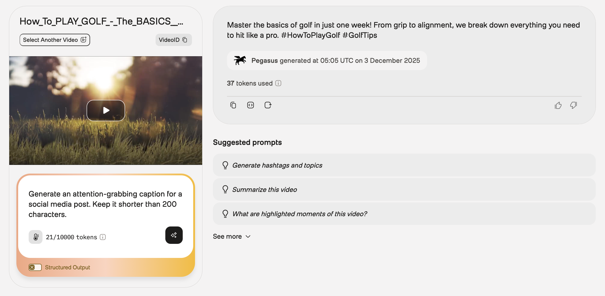The width and height of the screenshot is (605, 296).
Task: Click the view code icon
Action: pyautogui.click(x=250, y=105)
